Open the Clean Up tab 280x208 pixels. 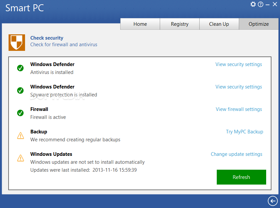point(219,24)
